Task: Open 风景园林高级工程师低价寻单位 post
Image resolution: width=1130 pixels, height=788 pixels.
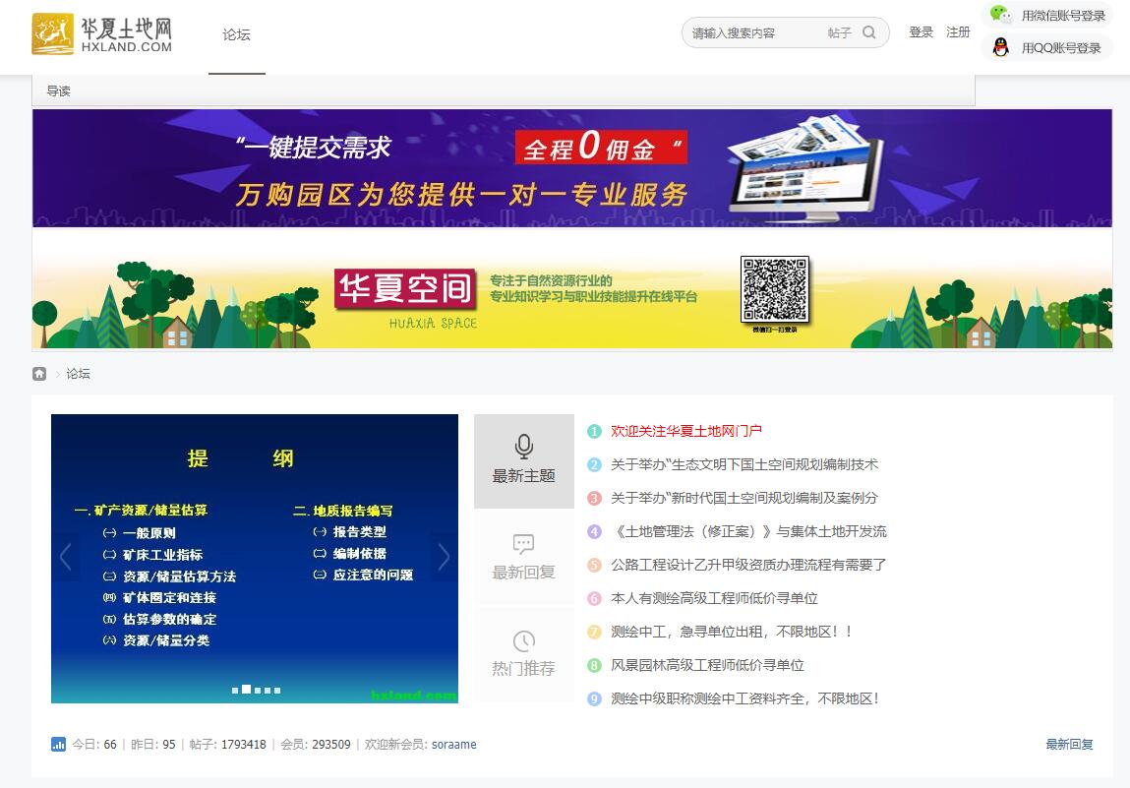Action: [708, 665]
